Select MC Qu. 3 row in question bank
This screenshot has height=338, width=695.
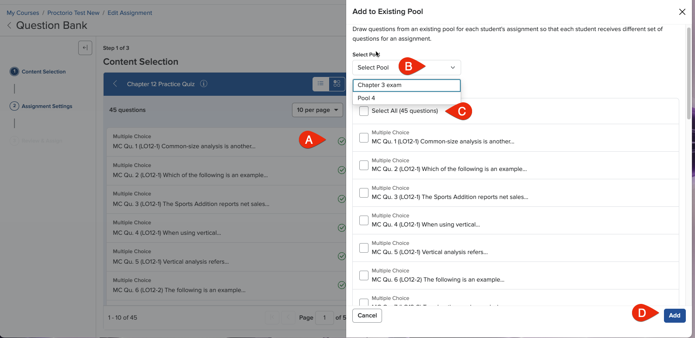tap(226, 199)
